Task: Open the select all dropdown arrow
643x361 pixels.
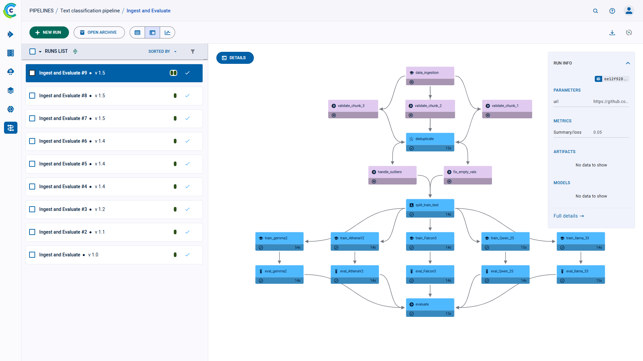Action: [40, 51]
